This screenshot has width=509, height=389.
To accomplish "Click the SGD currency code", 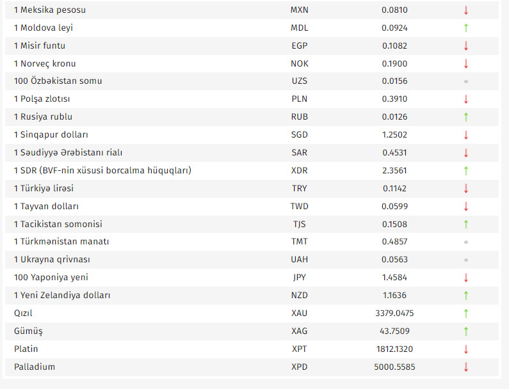I will pos(299,135).
